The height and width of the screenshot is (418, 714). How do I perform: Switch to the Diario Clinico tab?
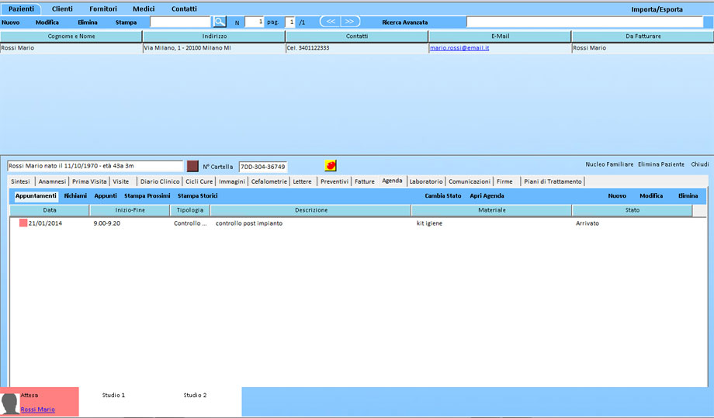160,181
